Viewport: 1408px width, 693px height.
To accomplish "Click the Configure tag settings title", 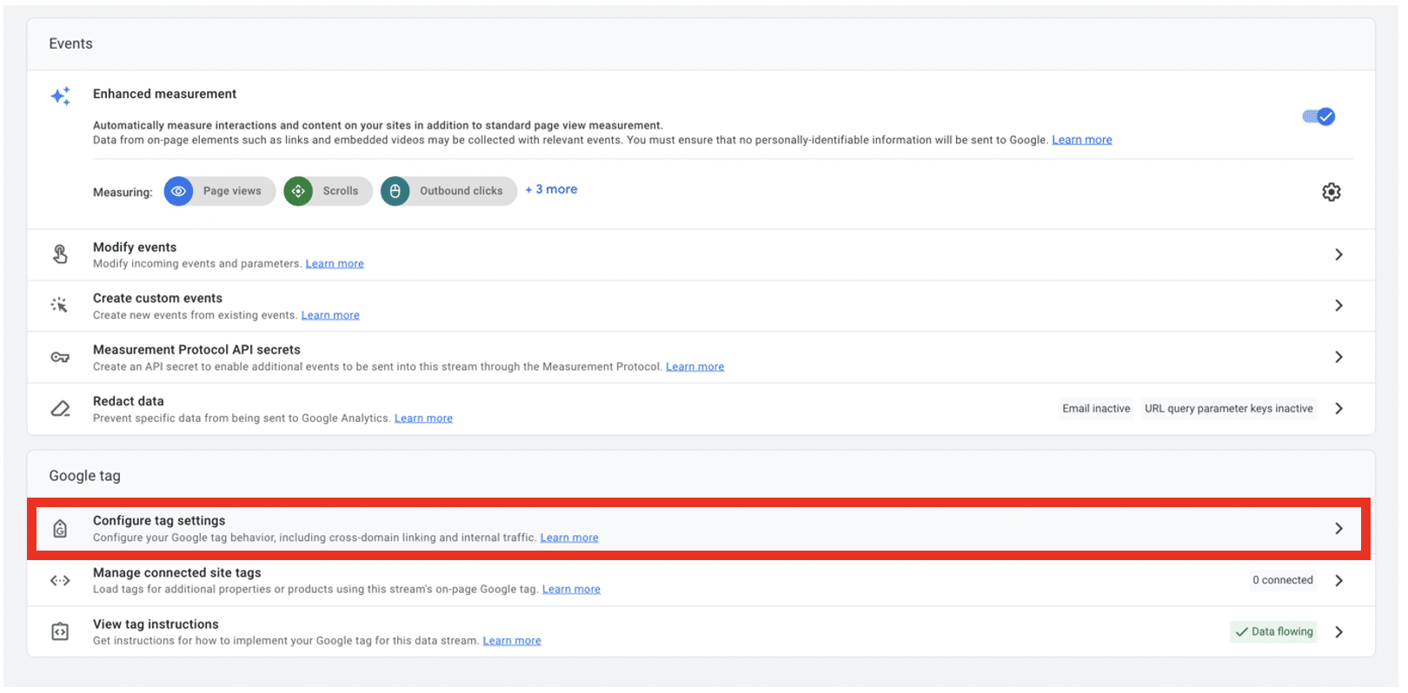I will coord(159,521).
